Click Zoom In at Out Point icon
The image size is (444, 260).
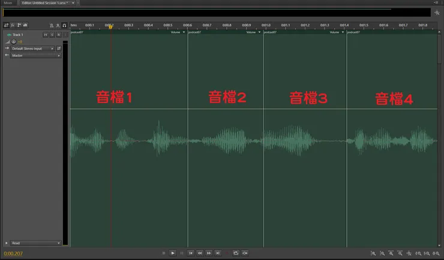(x=427, y=253)
